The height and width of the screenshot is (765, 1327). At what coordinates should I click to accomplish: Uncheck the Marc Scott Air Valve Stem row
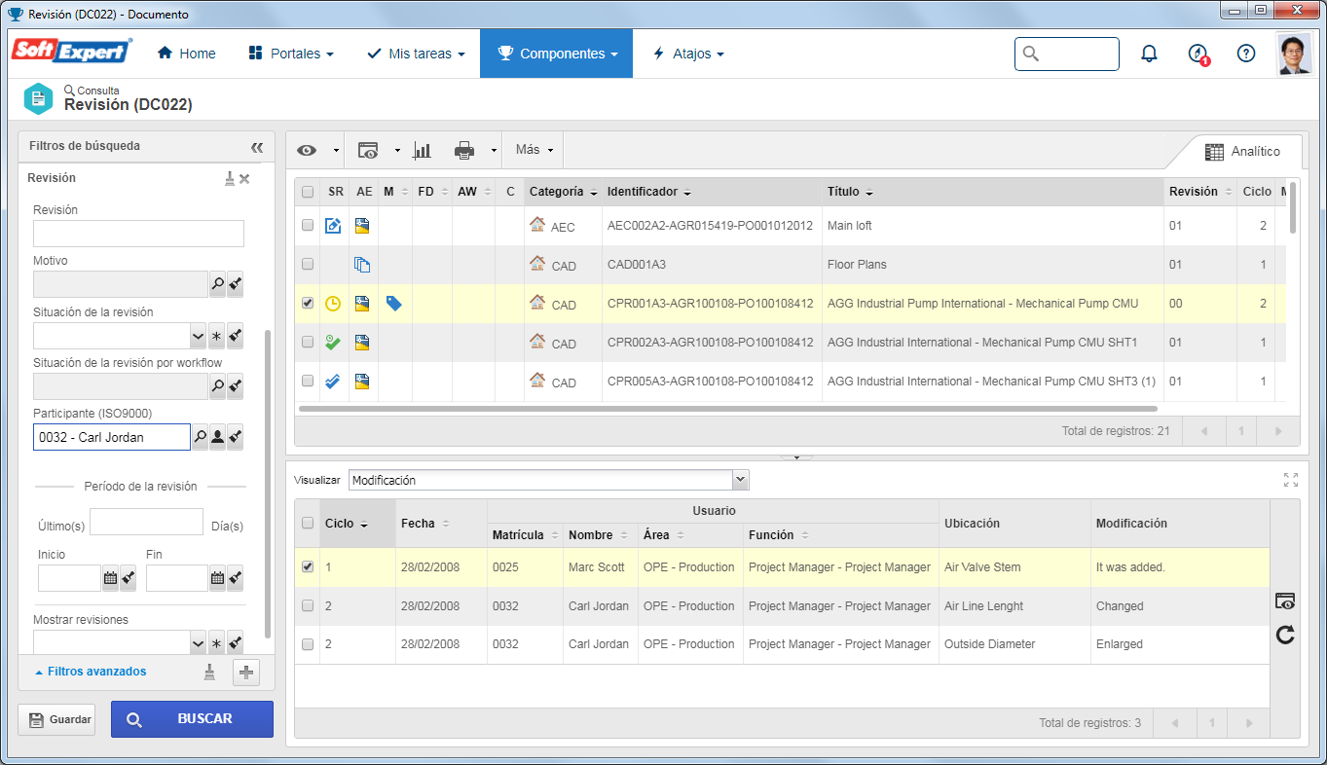tap(308, 566)
